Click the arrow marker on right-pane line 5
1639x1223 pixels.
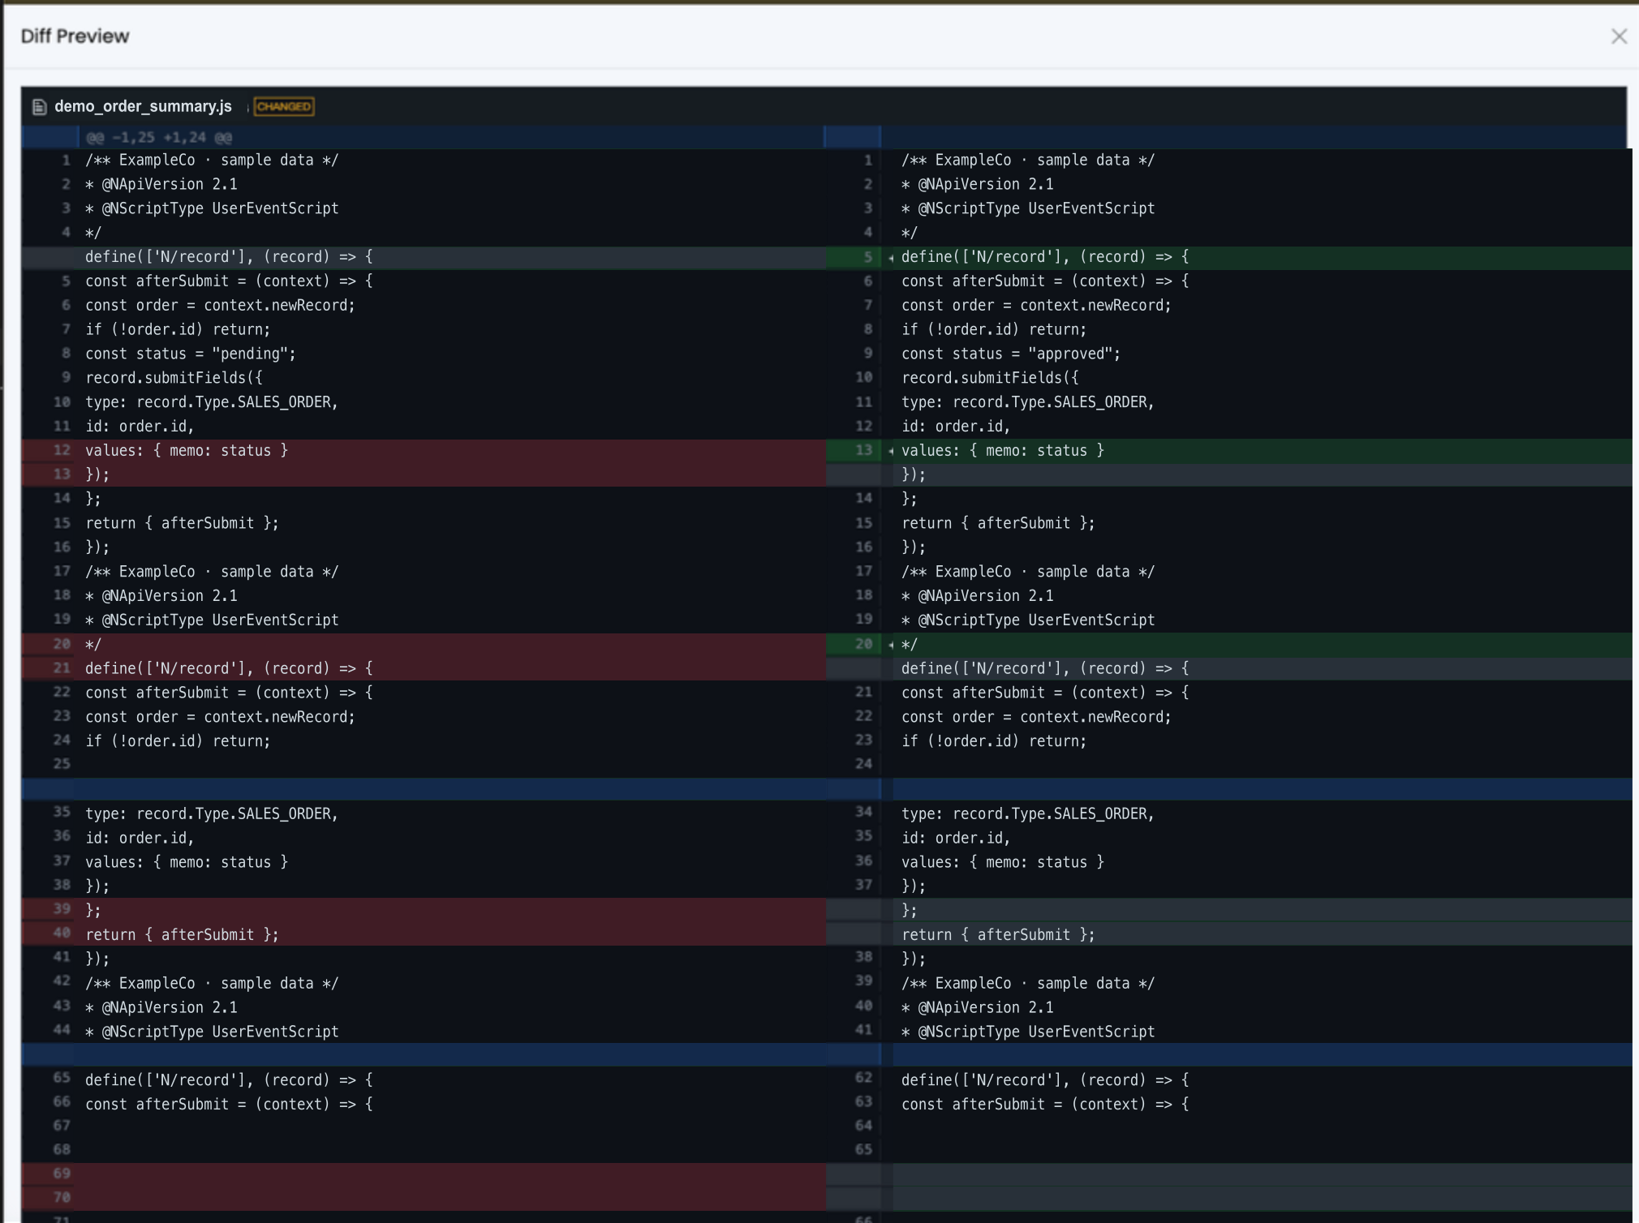891,258
